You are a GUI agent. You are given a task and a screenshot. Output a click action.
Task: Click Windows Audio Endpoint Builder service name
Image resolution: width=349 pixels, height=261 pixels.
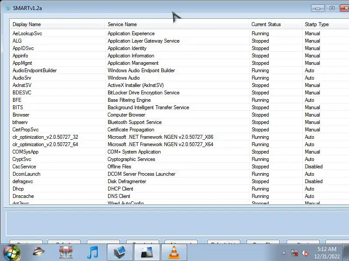pyautogui.click(x=141, y=70)
